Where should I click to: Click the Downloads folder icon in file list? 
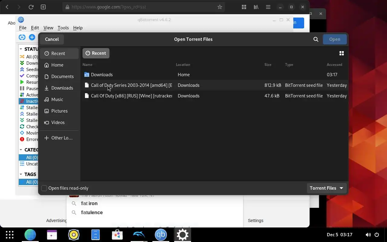(87, 75)
